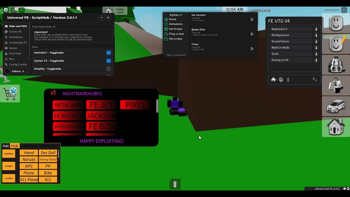Viewport: 350px width, 197px height.
Task: Click the lolbaco_n avatar in ScriptHub
Action: pos(7,71)
